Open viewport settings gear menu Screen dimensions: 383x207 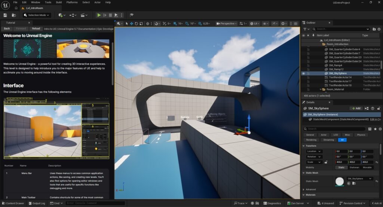click(x=284, y=24)
